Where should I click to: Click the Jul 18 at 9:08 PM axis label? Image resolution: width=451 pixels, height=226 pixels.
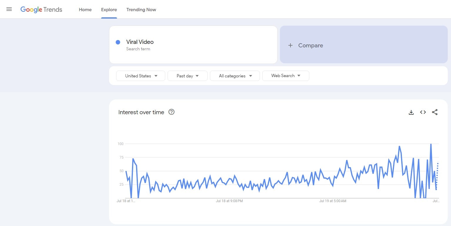coord(229,201)
